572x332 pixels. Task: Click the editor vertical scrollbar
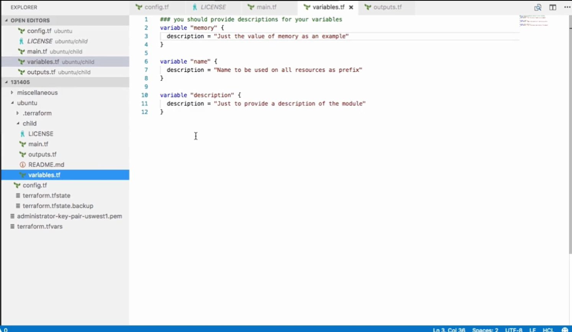(570, 134)
